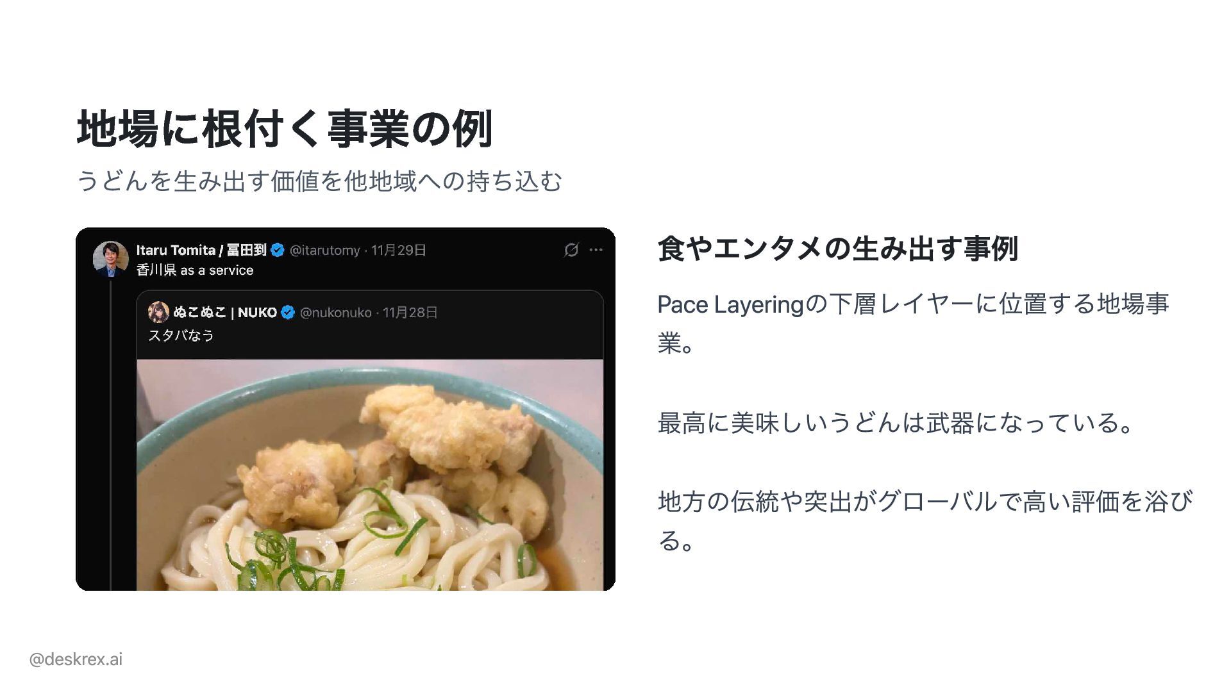The width and height of the screenshot is (1231, 692).
Task: Open the tweet's three-dot more menu
Action: [596, 250]
